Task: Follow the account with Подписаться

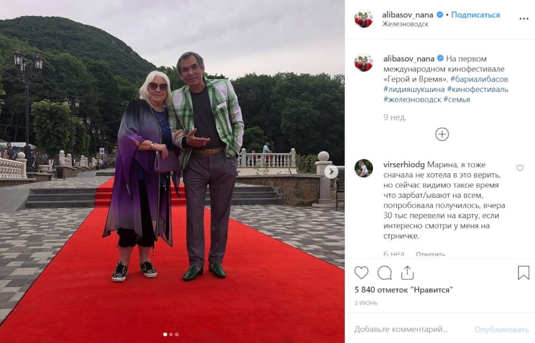Action: pos(475,15)
